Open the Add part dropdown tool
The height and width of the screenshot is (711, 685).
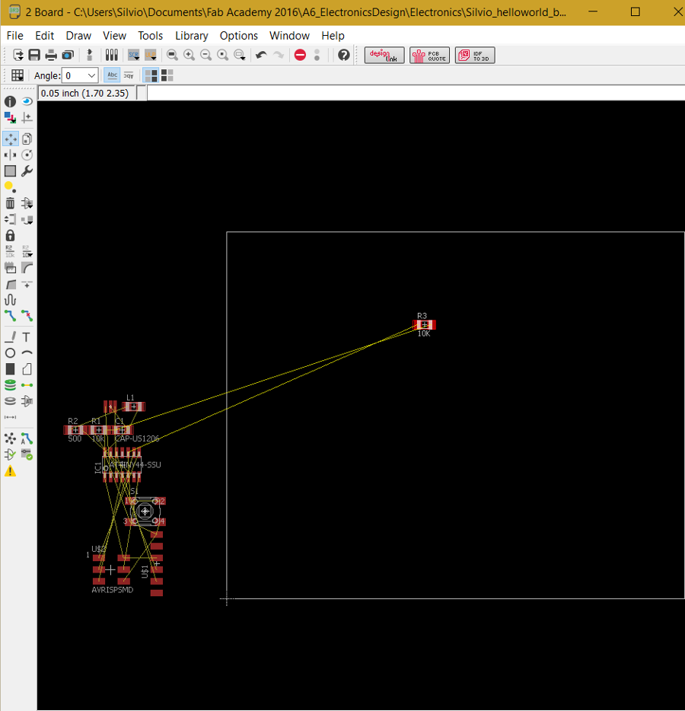click(x=27, y=203)
